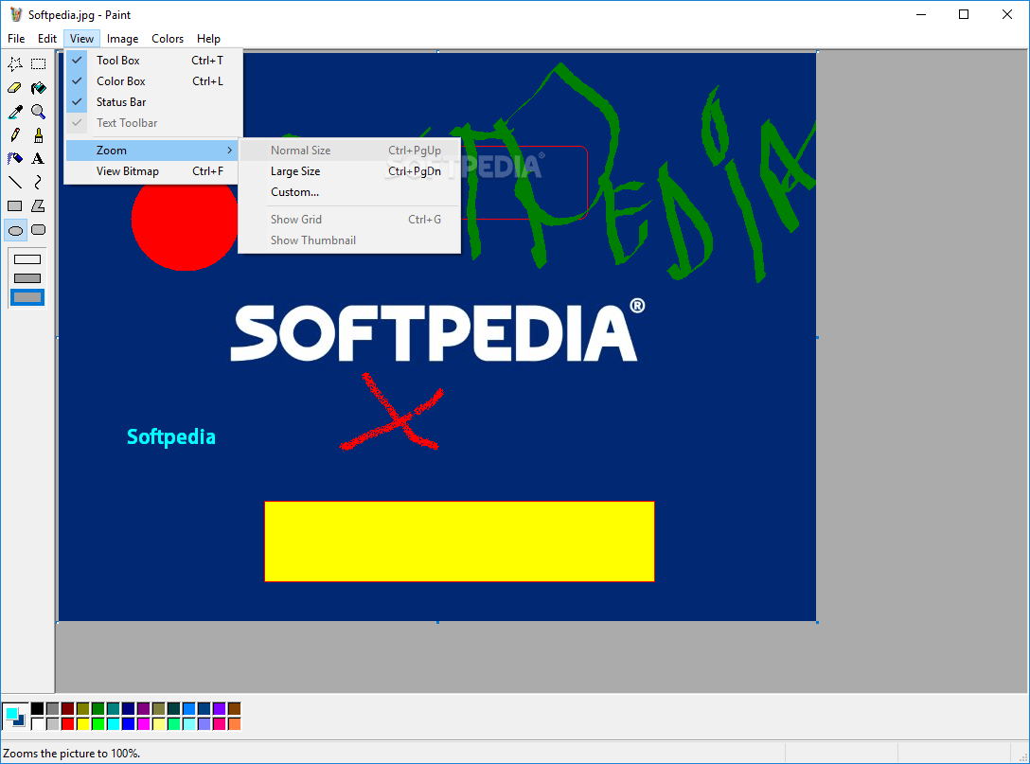Screen dimensions: 1030x764
Task: Open Custom... zoom dialog
Action: (349, 192)
